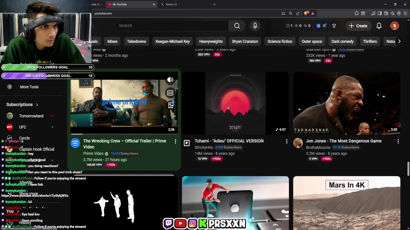This screenshot has width=410, height=230.
Task: Open the Jon Jones video thumbnail
Action: coord(347,103)
